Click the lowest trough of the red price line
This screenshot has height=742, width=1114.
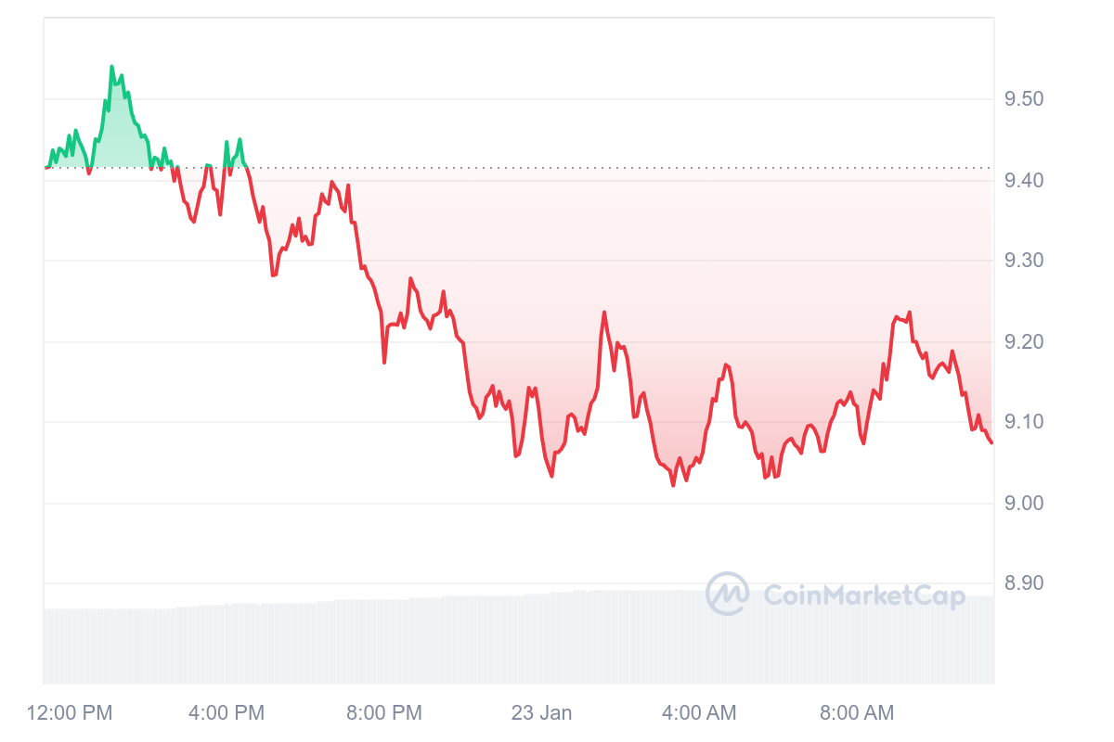point(673,484)
